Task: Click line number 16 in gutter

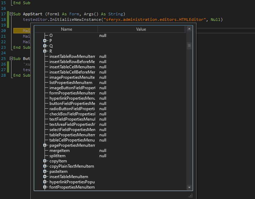Action: click(x=3, y=8)
